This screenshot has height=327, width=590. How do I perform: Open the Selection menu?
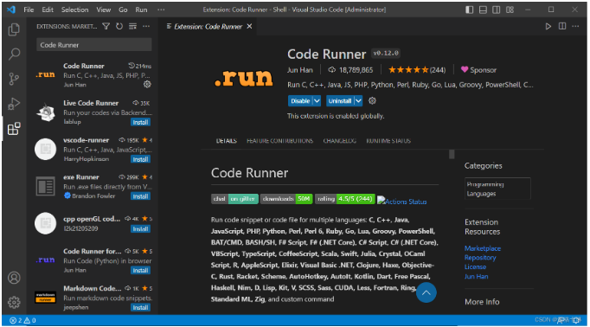pyautogui.click(x=75, y=10)
